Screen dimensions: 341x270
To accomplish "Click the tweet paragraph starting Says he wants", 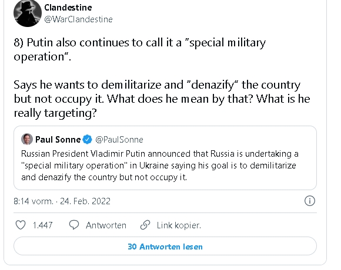I will (x=162, y=99).
